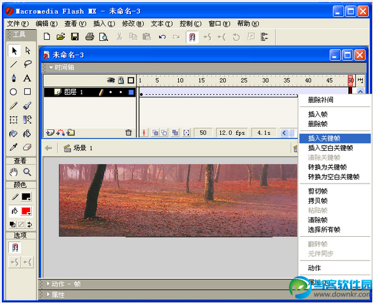Select the Rectangle tool
Viewport: 373px width, 303px height.
[x=27, y=92]
